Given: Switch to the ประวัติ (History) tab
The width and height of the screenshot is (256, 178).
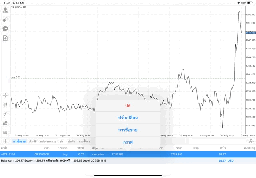Looking at the screenshot, I should click(33, 141).
